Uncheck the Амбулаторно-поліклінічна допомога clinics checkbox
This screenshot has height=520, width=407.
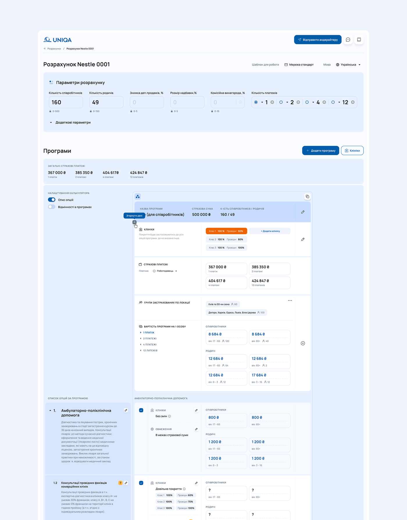tap(141, 410)
